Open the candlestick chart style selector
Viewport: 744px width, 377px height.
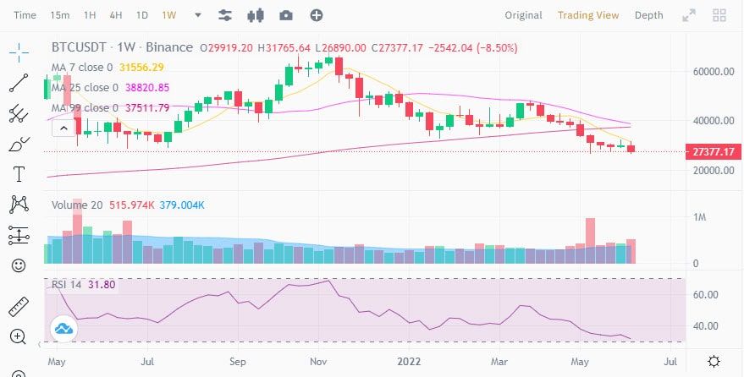pos(256,15)
